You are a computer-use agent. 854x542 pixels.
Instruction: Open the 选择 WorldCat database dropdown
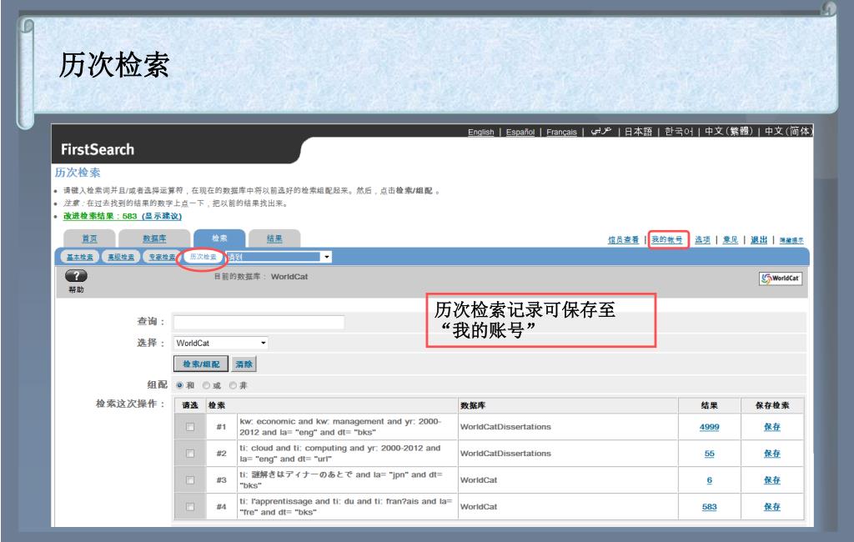point(220,343)
